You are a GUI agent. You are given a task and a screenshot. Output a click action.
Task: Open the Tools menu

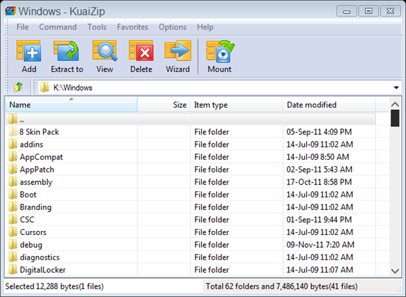(x=97, y=27)
